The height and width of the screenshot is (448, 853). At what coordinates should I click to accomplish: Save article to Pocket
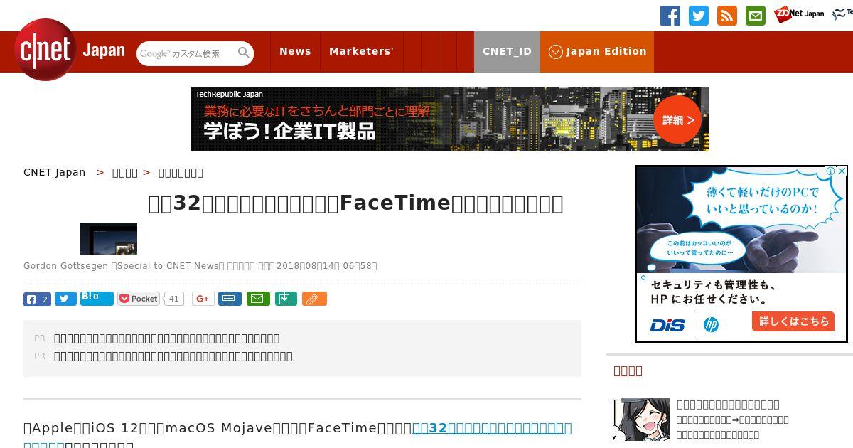139,299
